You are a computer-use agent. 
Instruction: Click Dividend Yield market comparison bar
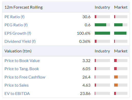pos(121,41)
